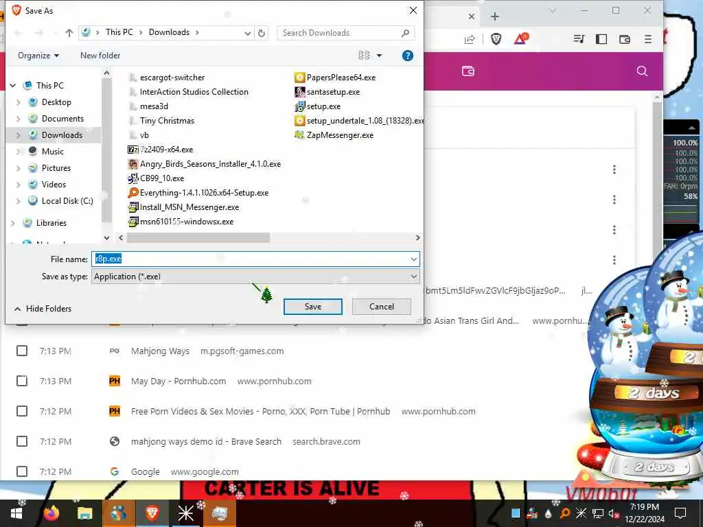Go up one folder level in Save As
The width and height of the screenshot is (703, 527).
pyautogui.click(x=69, y=33)
